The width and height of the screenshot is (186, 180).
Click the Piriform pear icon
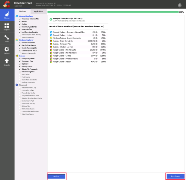[180, 5]
